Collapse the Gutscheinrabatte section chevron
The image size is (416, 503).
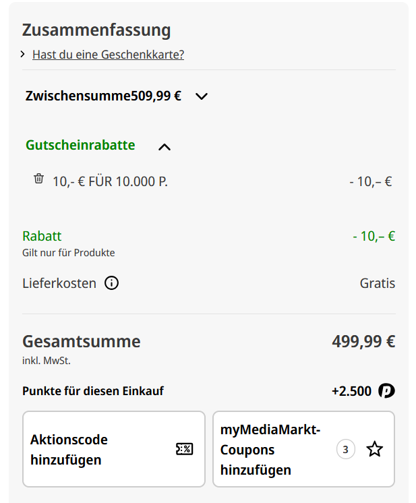[x=164, y=146]
